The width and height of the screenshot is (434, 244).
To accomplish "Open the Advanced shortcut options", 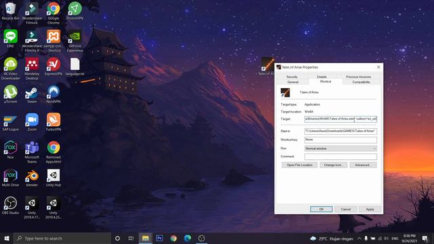I will click(x=363, y=165).
